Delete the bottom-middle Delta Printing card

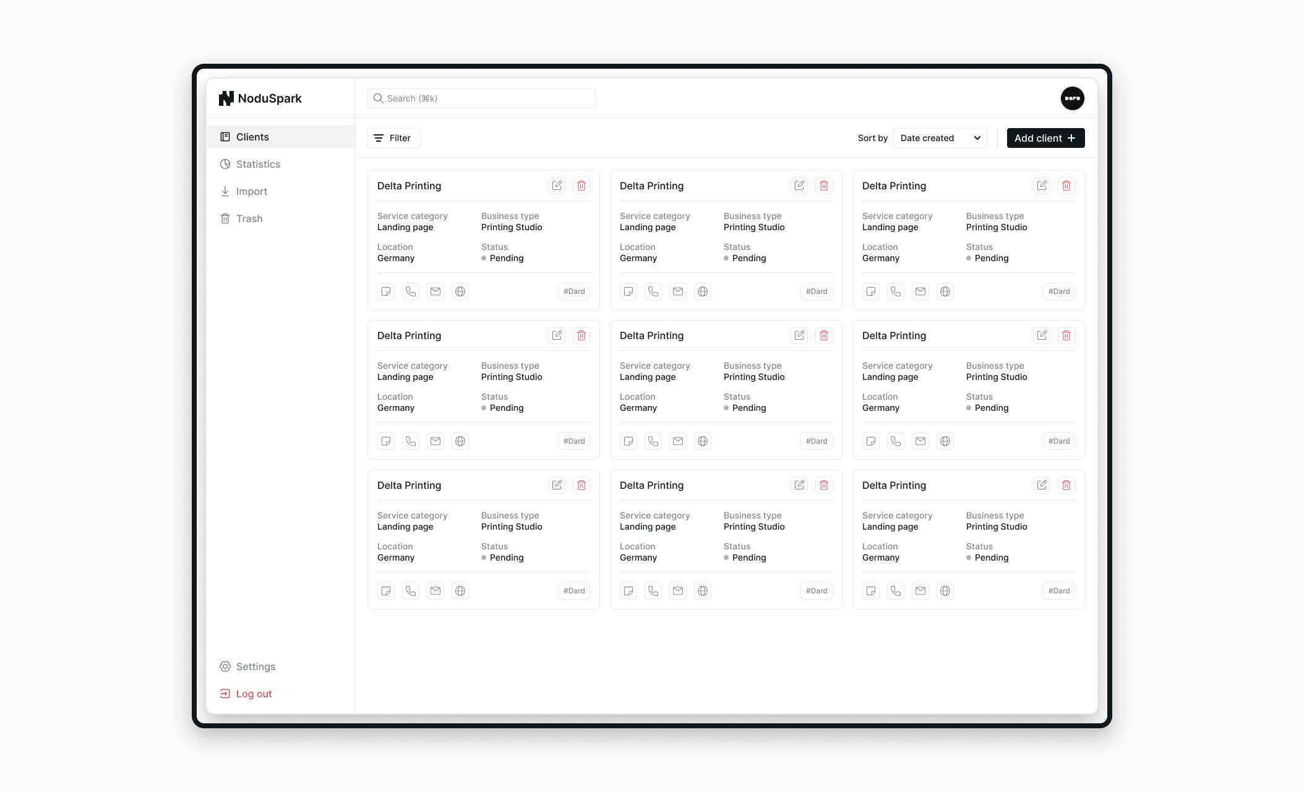(x=824, y=485)
